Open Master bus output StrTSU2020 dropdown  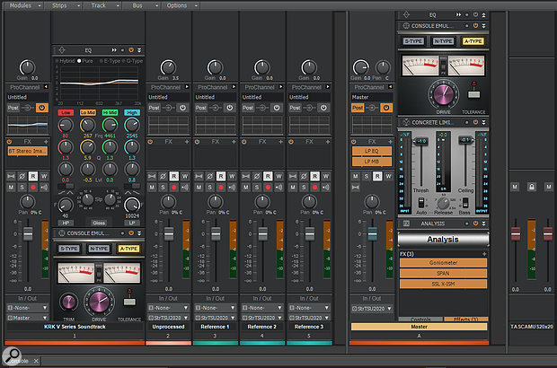point(372,309)
